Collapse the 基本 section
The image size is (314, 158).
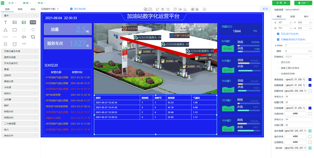pos(20,15)
